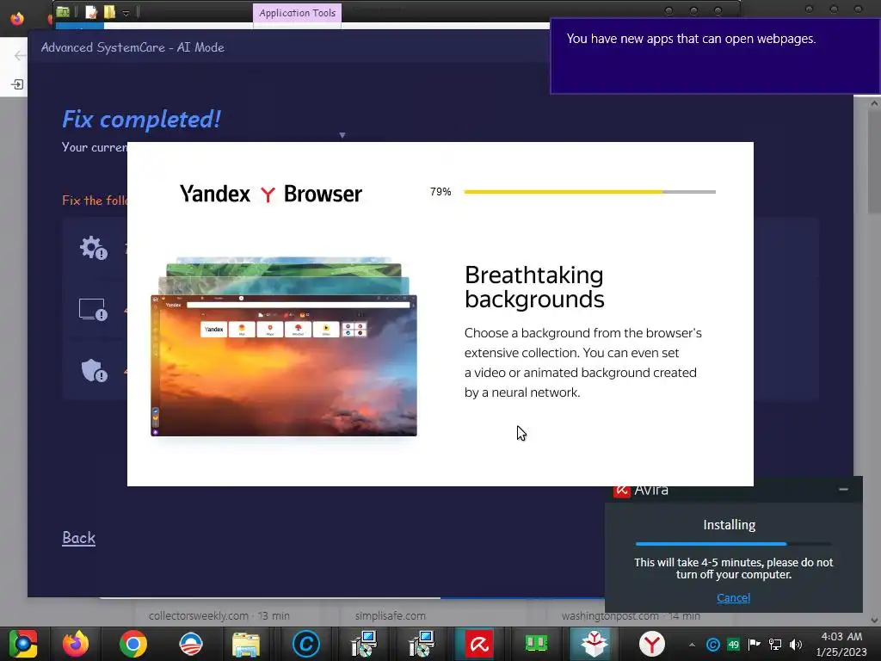Viewport: 881px width, 661px height.
Task: Click the washingtonpost.com article link
Action: (631, 615)
